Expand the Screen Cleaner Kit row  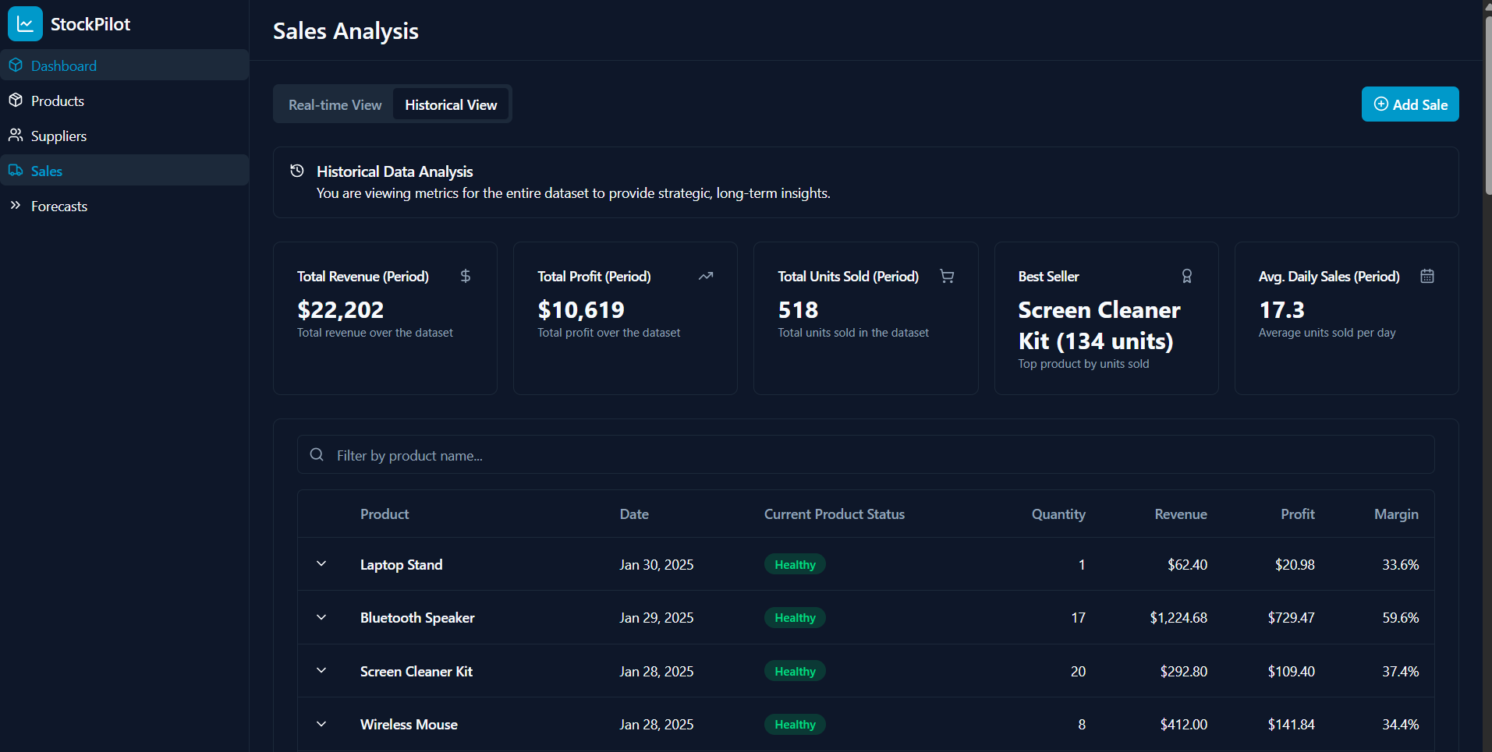(x=321, y=670)
